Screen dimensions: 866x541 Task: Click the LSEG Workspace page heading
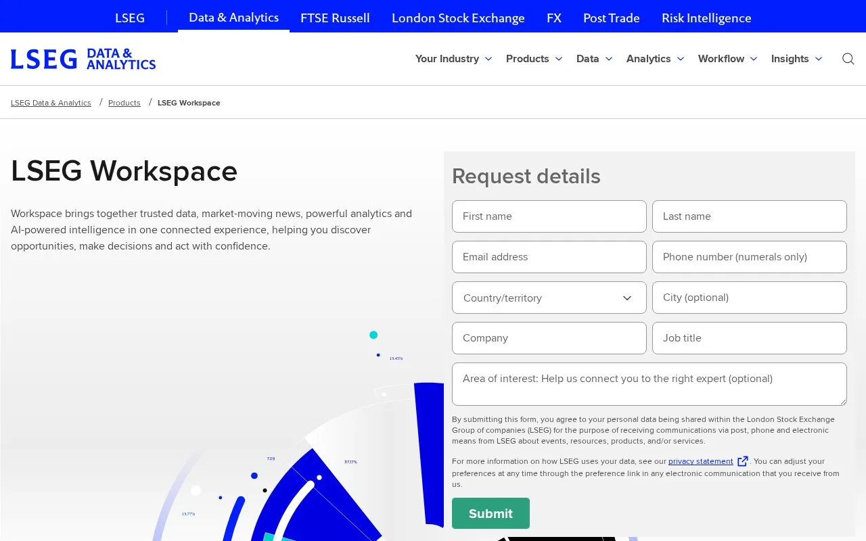[124, 171]
